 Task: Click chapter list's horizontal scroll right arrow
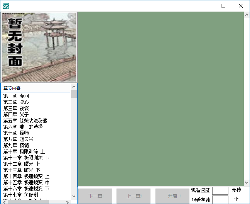tap(68, 202)
